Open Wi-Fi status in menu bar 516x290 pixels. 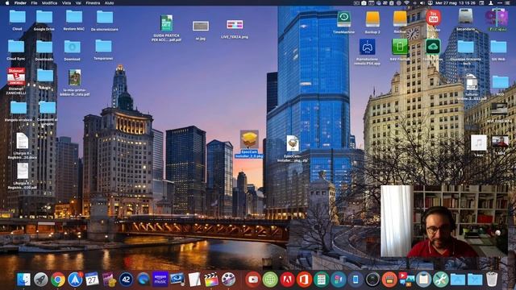[x=407, y=3]
